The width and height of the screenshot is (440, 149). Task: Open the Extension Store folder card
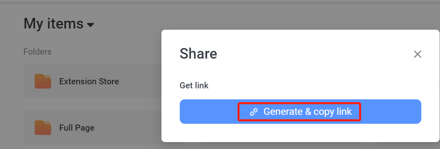point(93,81)
